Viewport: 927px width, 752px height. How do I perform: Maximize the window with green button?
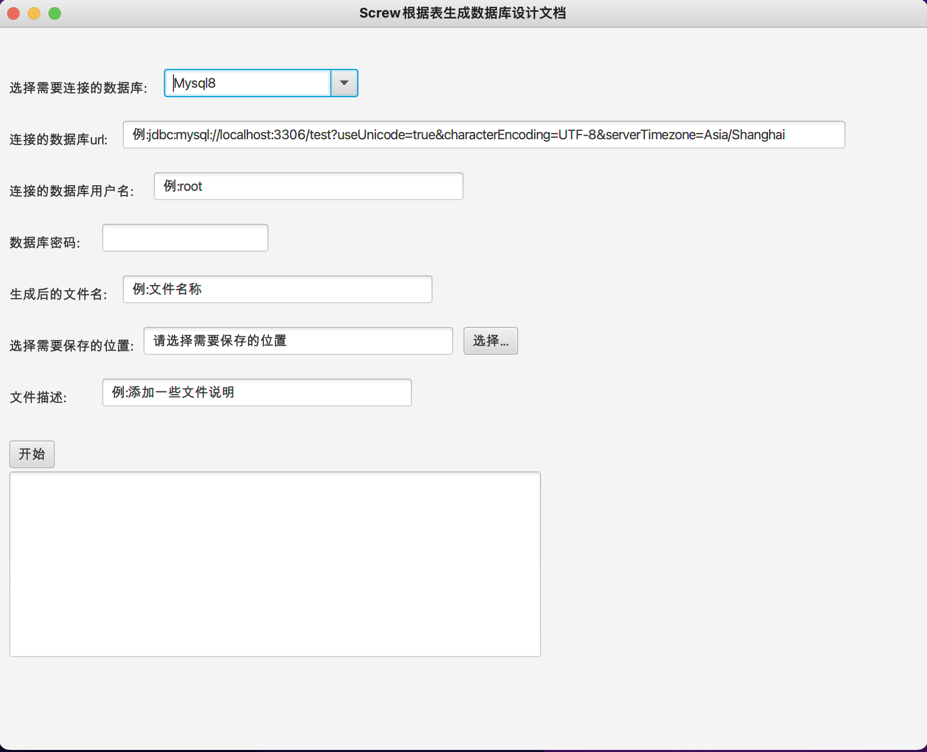(x=55, y=13)
